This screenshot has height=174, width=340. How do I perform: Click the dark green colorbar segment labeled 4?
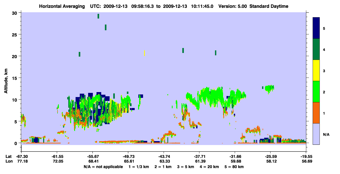(316, 49)
